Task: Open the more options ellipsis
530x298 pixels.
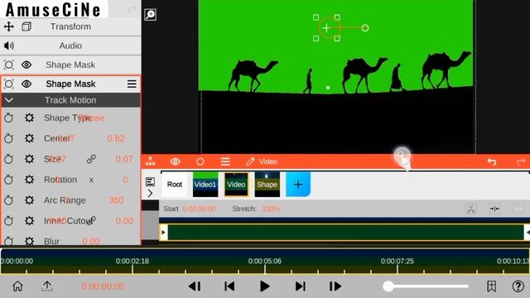Action: coord(518,209)
